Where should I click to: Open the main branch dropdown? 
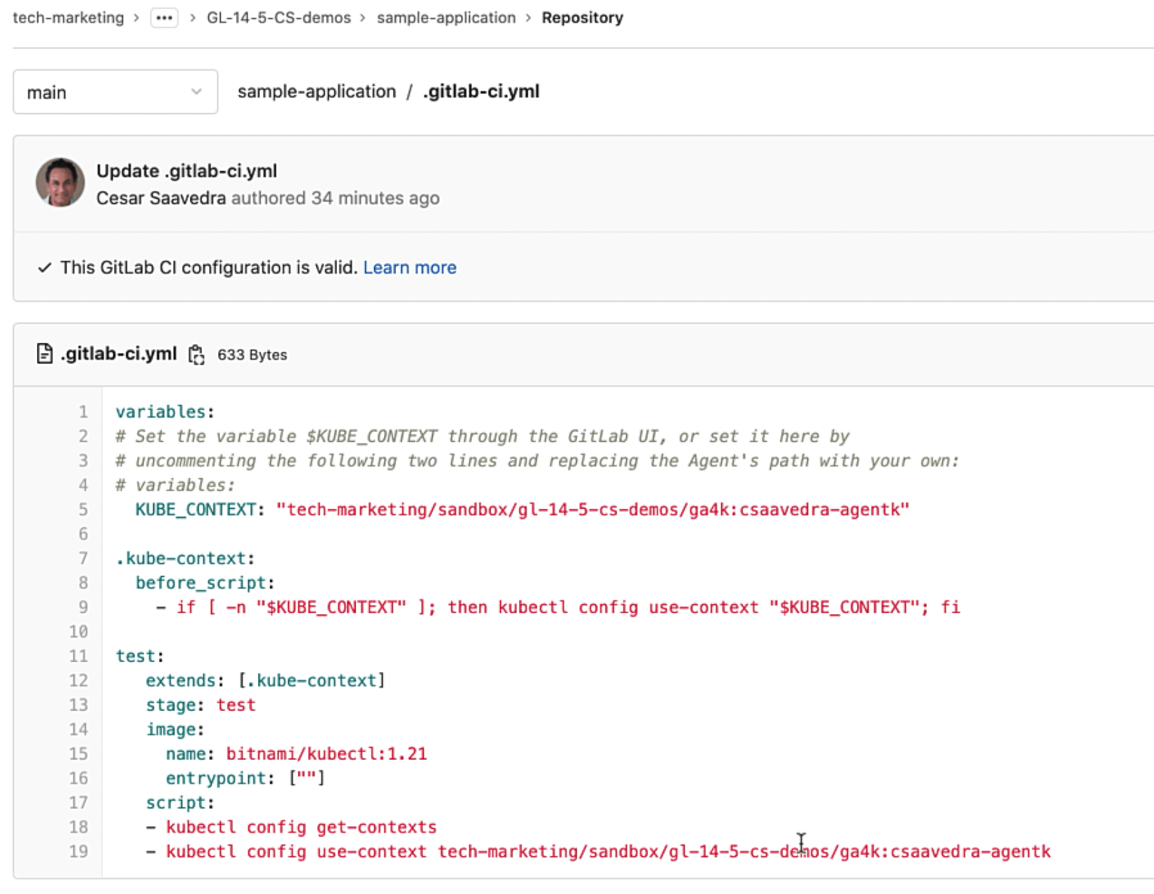(x=114, y=92)
